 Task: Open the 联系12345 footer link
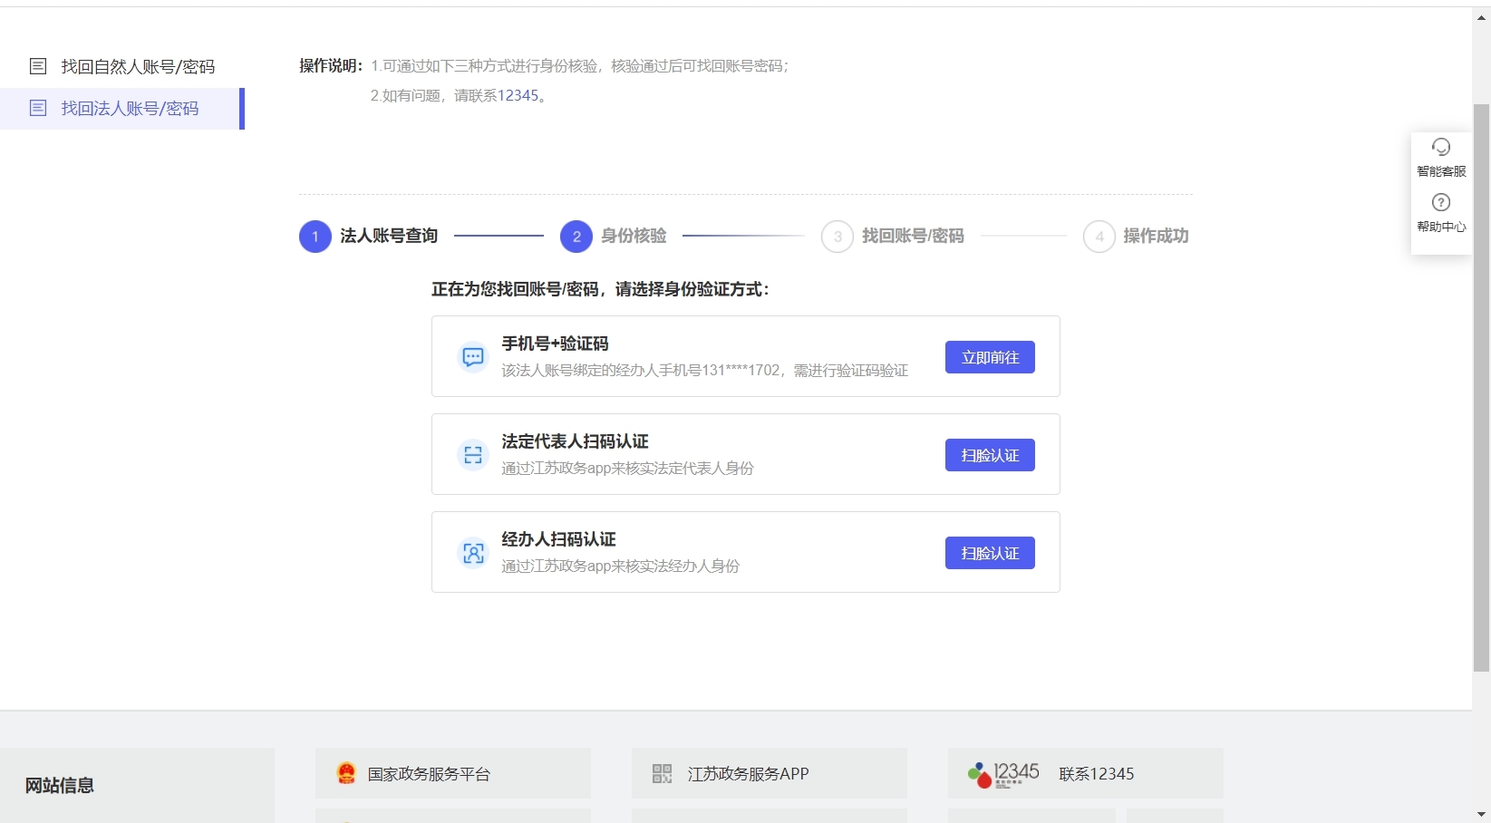pyautogui.click(x=1096, y=774)
